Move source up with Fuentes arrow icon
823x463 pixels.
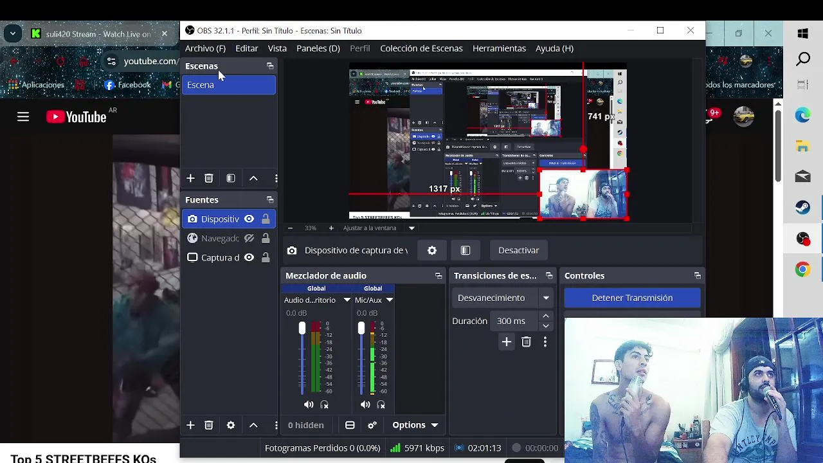(x=253, y=425)
